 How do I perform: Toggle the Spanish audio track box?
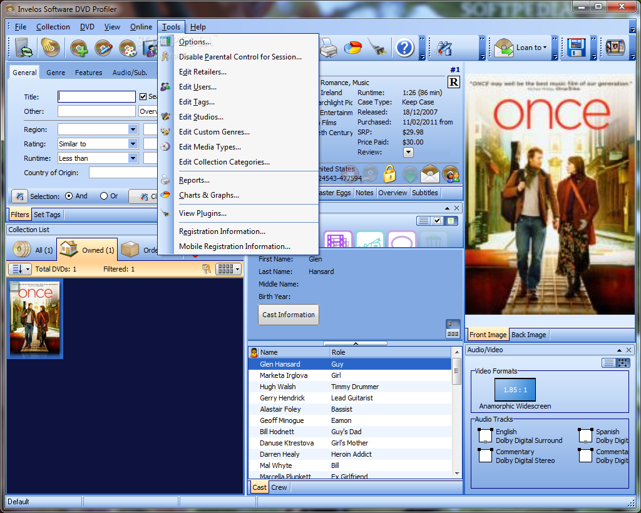point(585,435)
